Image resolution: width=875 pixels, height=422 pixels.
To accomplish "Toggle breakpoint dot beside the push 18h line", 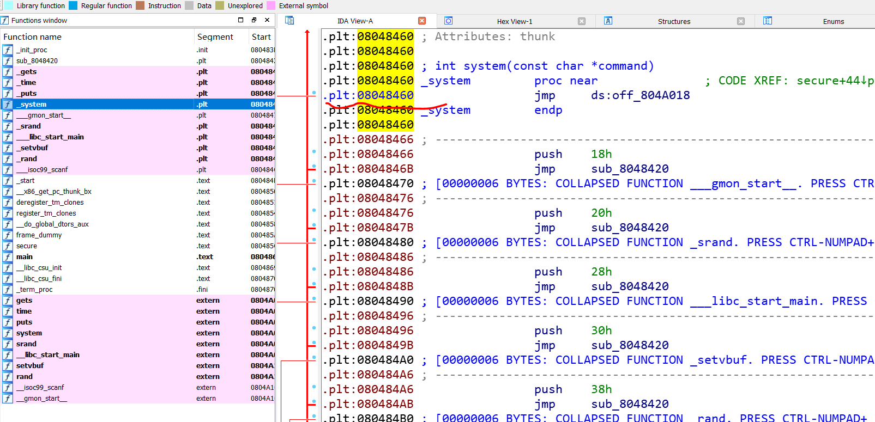I will tap(314, 151).
